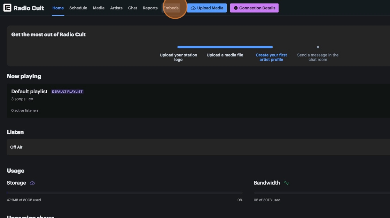Screen dimensions: 390x218
Task: Open the Media tab
Action: click(99, 8)
